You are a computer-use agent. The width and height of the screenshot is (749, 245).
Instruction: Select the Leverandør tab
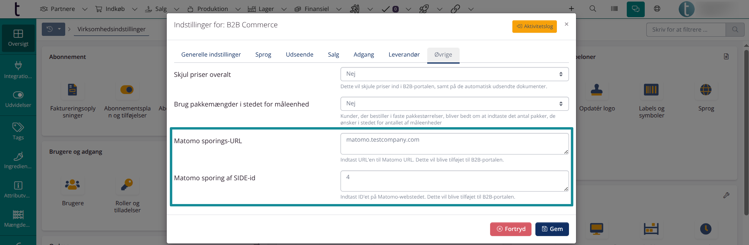[x=404, y=55]
